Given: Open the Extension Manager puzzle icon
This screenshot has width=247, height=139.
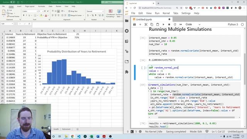Looking at the screenshot, I should pos(127,72).
